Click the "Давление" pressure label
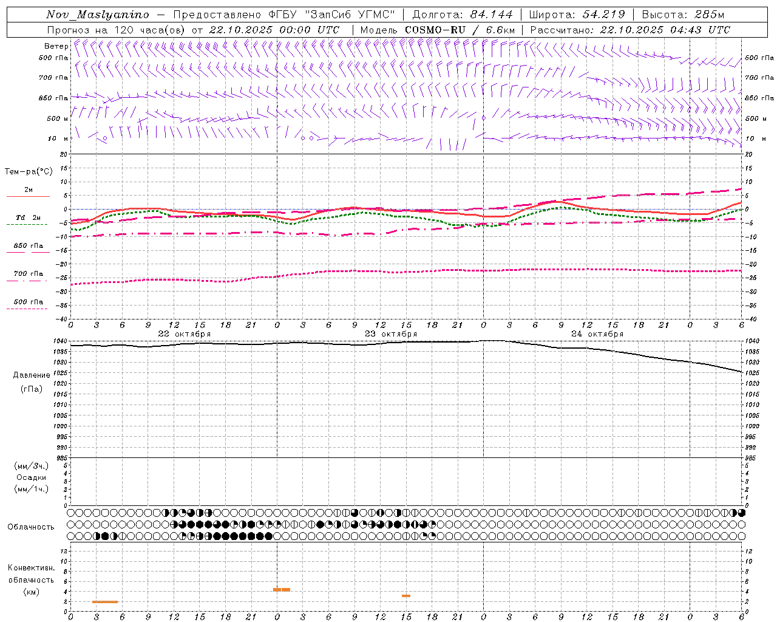Image resolution: width=777 pixels, height=622 pixels. point(32,375)
